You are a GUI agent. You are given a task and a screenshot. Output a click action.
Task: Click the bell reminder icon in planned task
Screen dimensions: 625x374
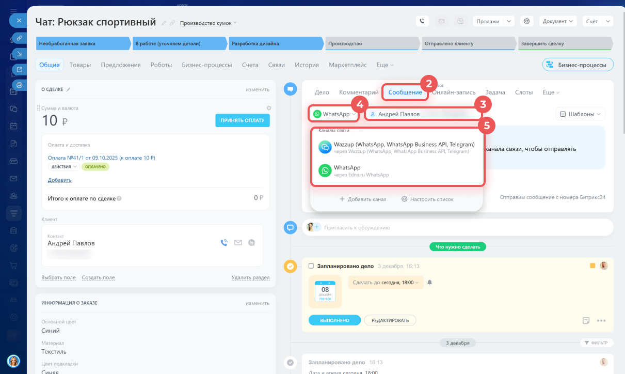pos(429,283)
